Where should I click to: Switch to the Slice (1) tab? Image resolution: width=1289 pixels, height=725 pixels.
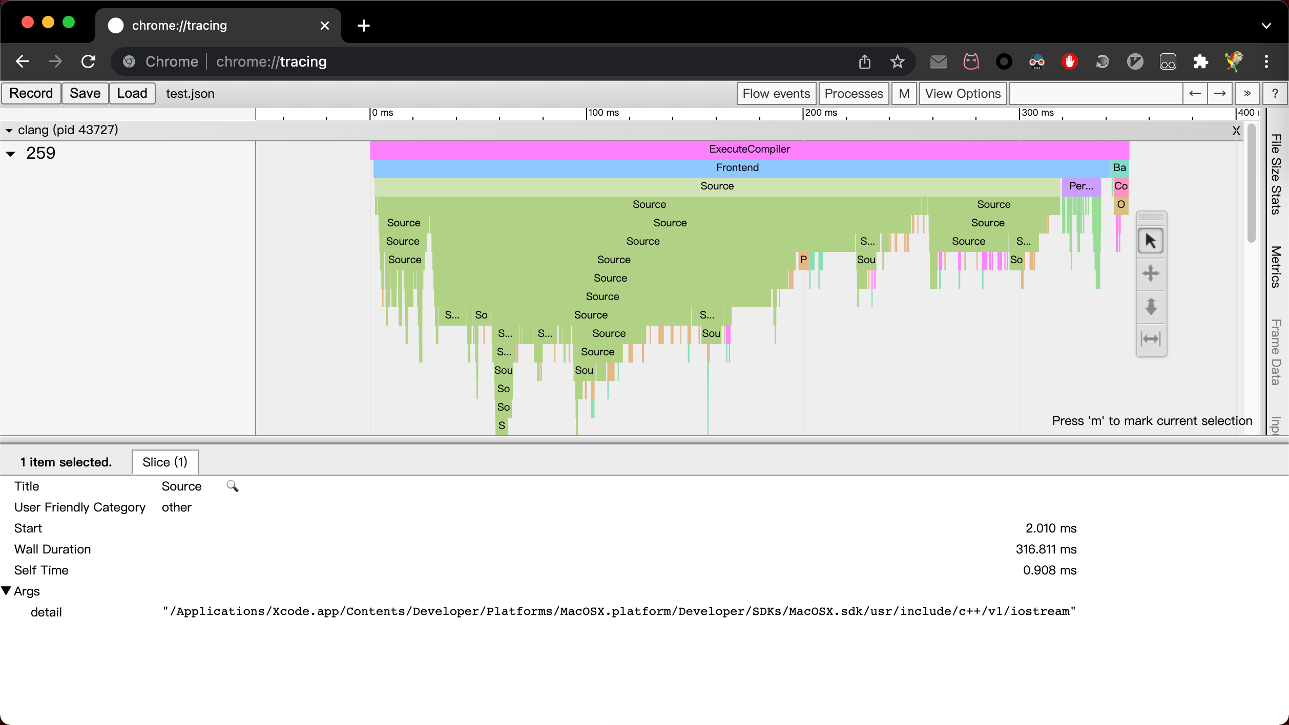coord(164,462)
